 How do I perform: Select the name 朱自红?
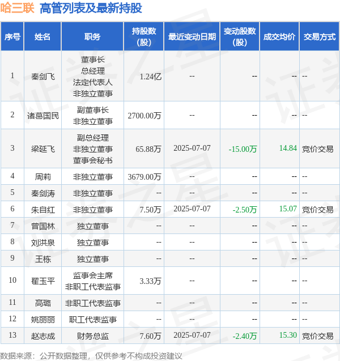click(x=43, y=210)
